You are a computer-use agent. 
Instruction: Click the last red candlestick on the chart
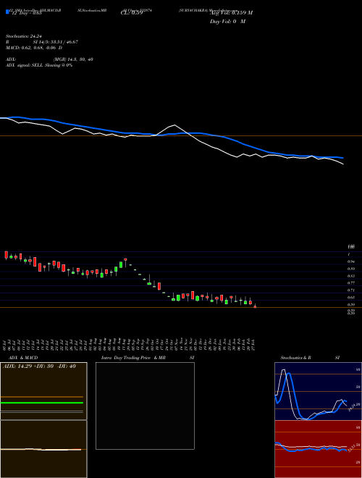pyautogui.click(x=255, y=306)
